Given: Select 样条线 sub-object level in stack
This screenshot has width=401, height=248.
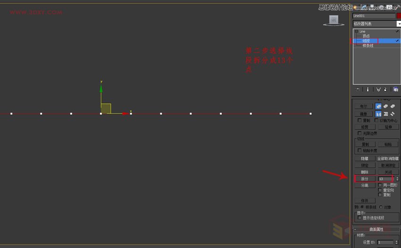Looking at the screenshot, I should click(368, 46).
